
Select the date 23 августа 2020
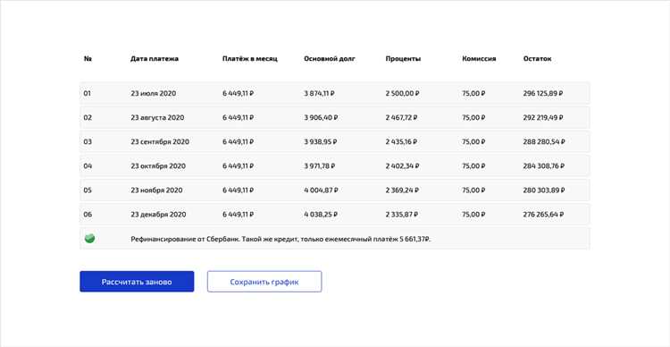coord(157,117)
